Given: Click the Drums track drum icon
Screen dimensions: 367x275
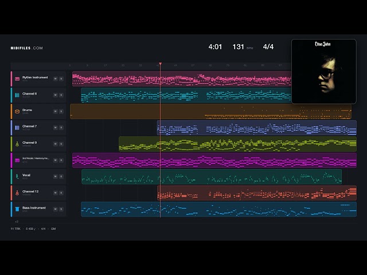Looking at the screenshot, I should (17, 112).
